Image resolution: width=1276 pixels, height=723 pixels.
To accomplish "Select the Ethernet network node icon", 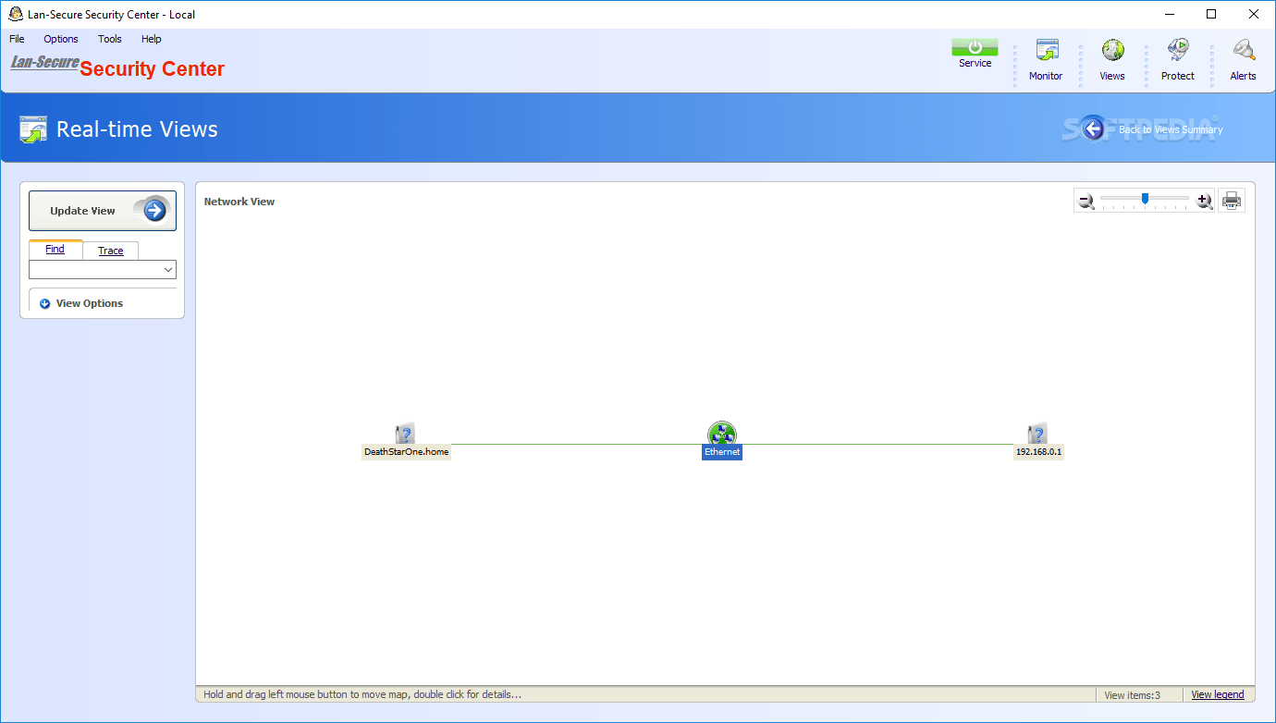I will [722, 434].
